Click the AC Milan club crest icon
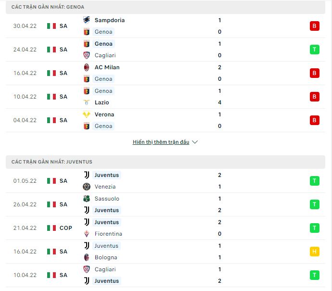Screen dimensions: 332x291 click(87, 67)
